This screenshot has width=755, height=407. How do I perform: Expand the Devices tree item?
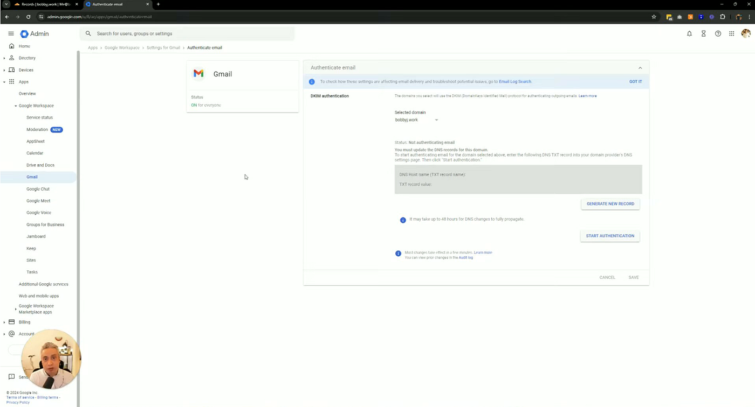(4, 70)
